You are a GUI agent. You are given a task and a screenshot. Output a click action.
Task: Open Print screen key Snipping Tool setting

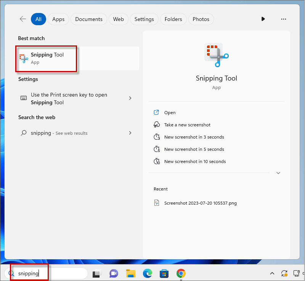pos(77,99)
